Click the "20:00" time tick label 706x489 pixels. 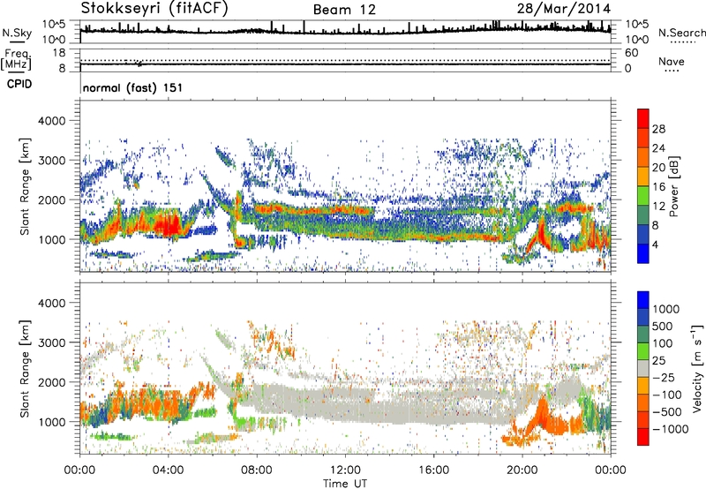[x=522, y=470]
